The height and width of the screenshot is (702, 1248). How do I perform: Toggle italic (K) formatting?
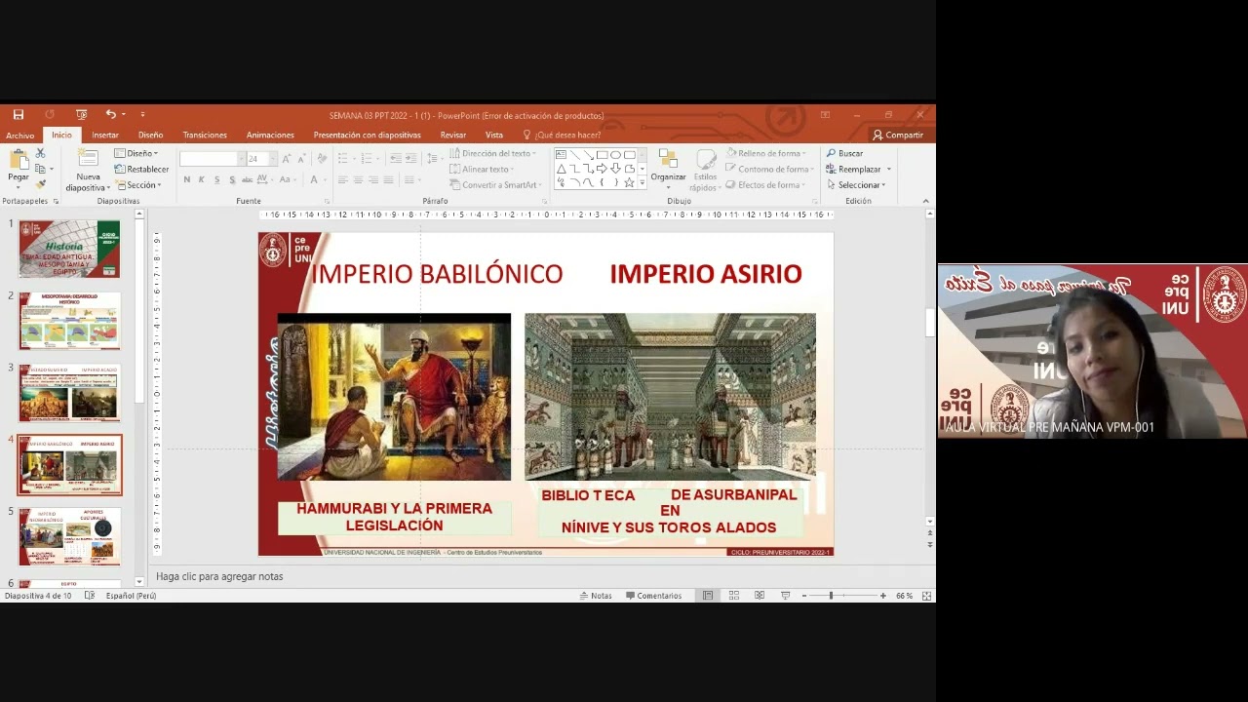202,180
